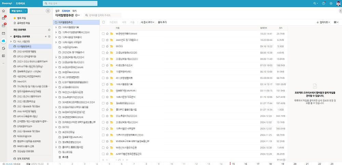Collapse the 즐겨찾는 프로젝트 section
Viewport: 342px width, 165px height.
point(11,36)
